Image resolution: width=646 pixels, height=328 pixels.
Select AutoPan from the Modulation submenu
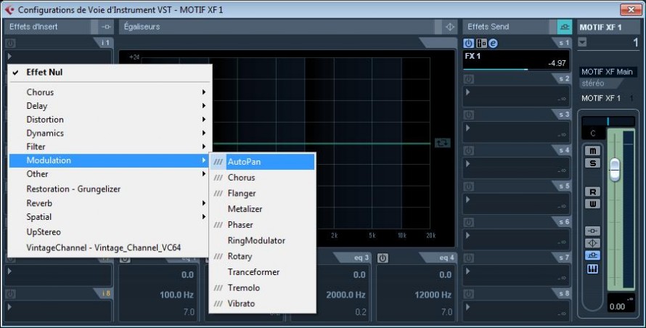coord(244,162)
